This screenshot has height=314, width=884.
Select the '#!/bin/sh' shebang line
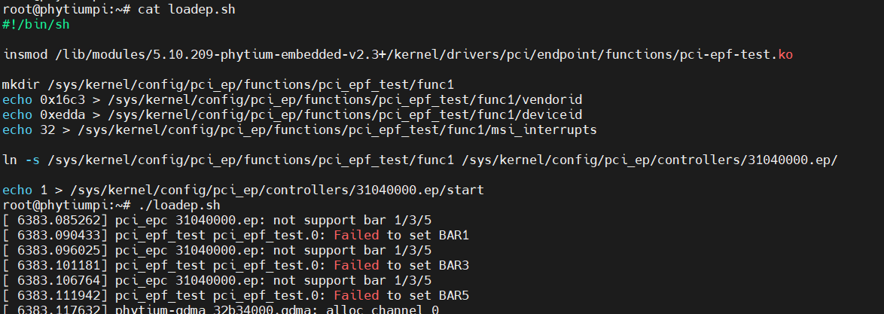point(36,25)
